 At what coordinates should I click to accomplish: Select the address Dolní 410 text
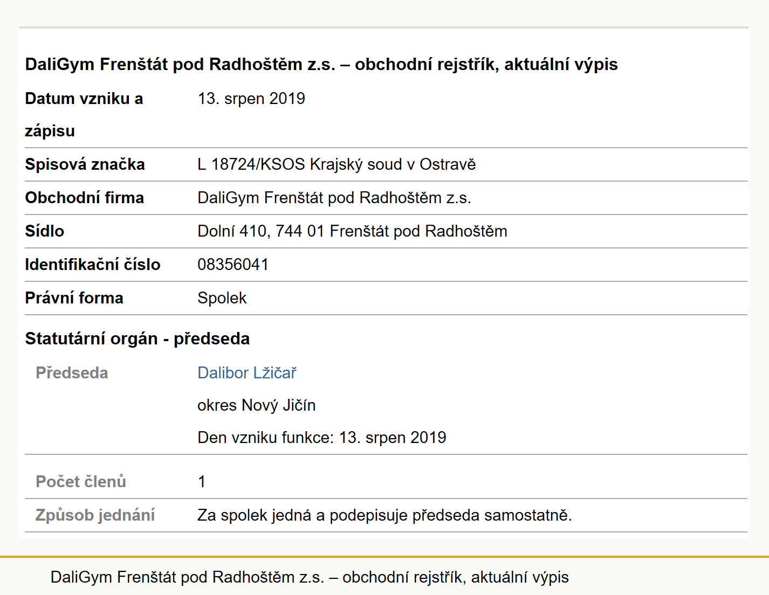(x=352, y=231)
